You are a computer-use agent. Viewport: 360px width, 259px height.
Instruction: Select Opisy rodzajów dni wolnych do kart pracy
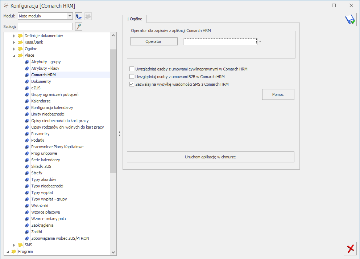(x=67, y=127)
